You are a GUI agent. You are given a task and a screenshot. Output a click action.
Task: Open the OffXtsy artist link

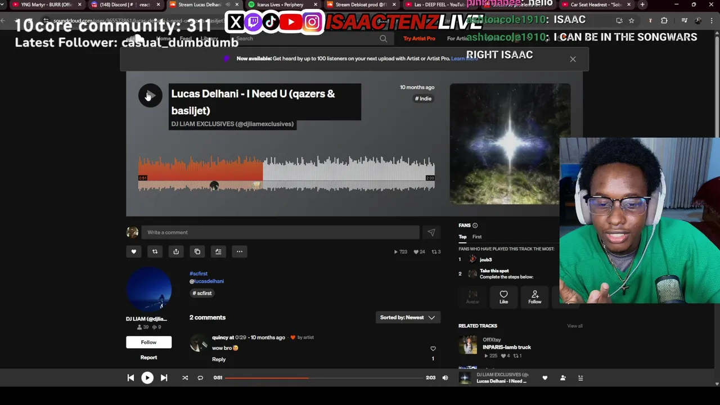coord(492,340)
